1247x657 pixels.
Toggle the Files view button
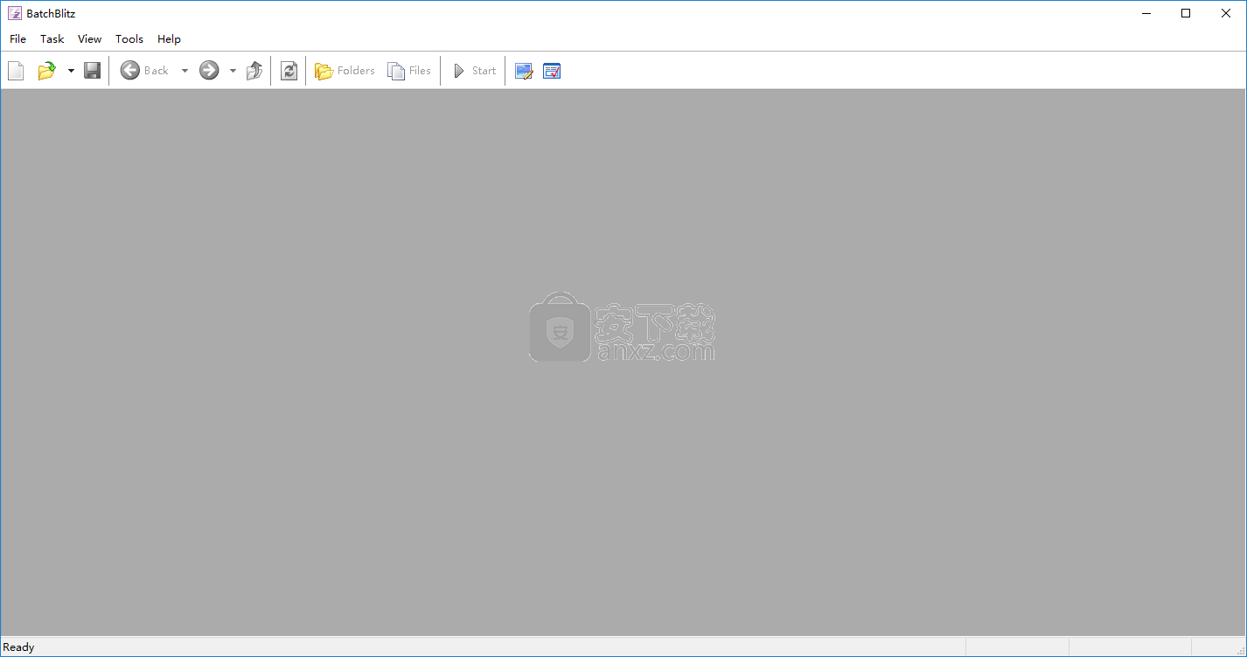[x=410, y=71]
